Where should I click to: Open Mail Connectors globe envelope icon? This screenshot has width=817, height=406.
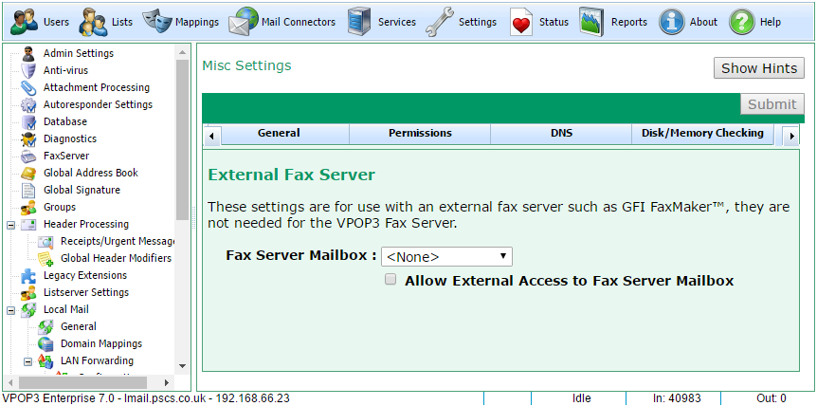click(x=244, y=22)
